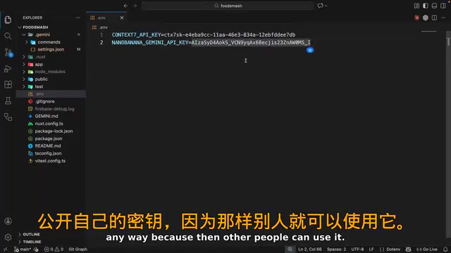Click the blue sparkle icon below line 2
This screenshot has width=451, height=253.
coord(310,50)
